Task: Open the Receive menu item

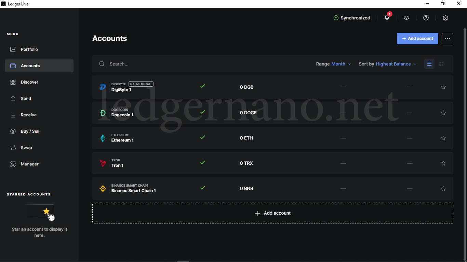Action: [39, 115]
